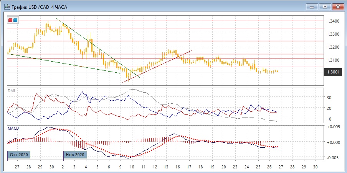Click the 1.3400 price axis label
Image resolution: width=347 pixels, height=173 pixels.
click(332, 21)
